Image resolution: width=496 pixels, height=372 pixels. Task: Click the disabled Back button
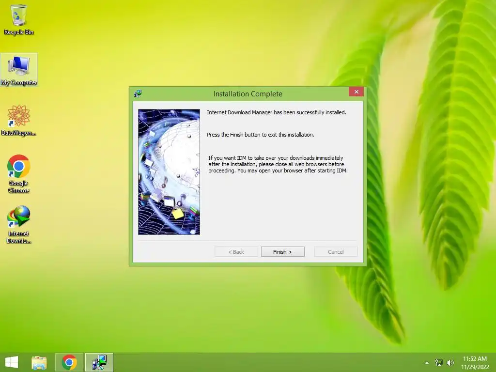236,252
